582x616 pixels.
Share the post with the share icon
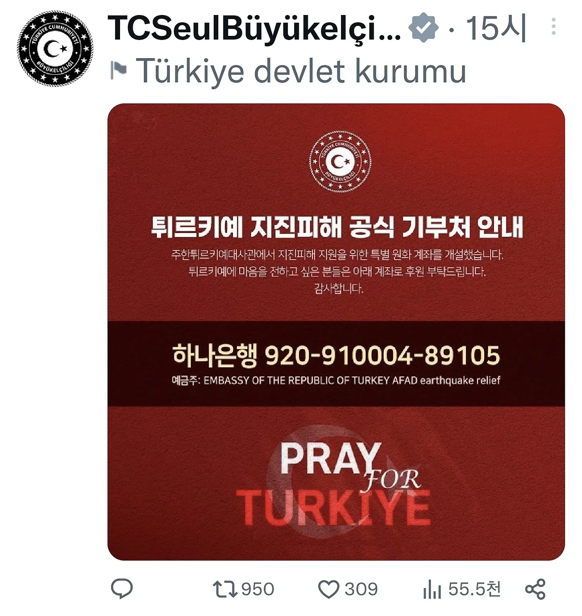coord(535,589)
